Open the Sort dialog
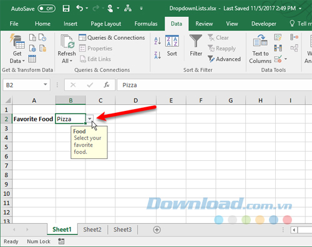Image resolution: width=312 pixels, height=247 pixels. [172, 46]
